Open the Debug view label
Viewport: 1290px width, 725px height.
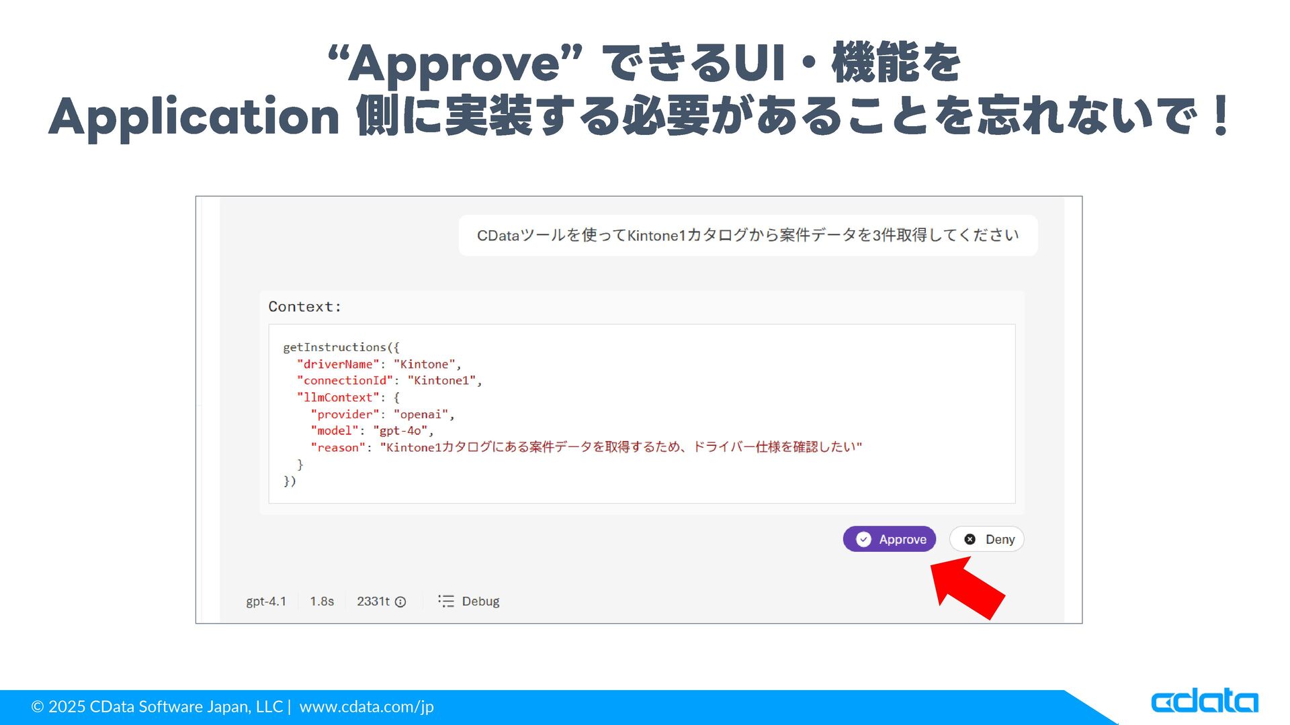point(480,601)
